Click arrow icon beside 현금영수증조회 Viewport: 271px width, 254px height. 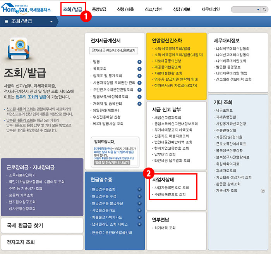(x=139, y=189)
